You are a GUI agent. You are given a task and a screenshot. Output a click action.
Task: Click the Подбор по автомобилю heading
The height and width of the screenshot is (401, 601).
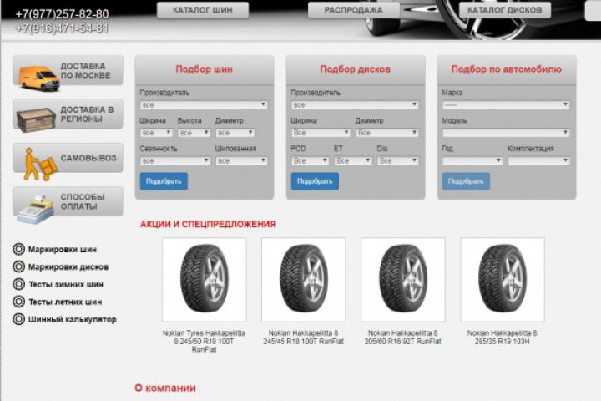[507, 69]
